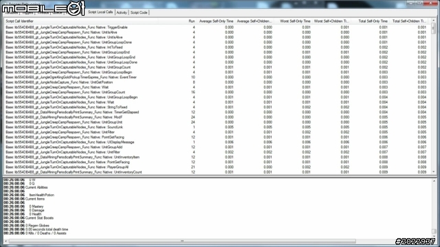440x247 pixels.
Task: Select JungleCreepCampRespawn UnitIsAlive row
Action: tap(216, 32)
